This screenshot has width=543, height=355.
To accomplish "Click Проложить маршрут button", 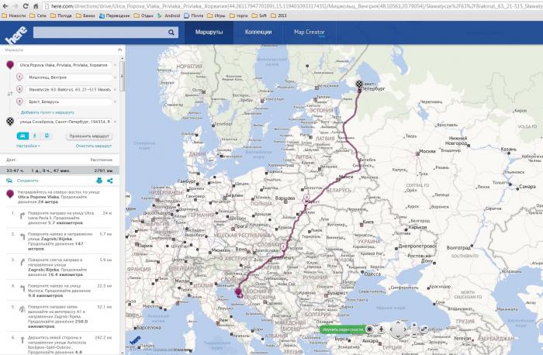I will (89, 136).
